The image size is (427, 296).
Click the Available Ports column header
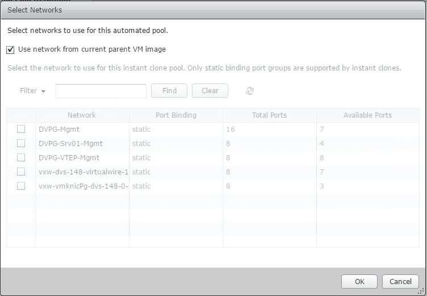point(367,115)
